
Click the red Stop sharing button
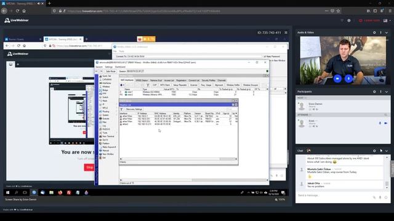coord(89,167)
